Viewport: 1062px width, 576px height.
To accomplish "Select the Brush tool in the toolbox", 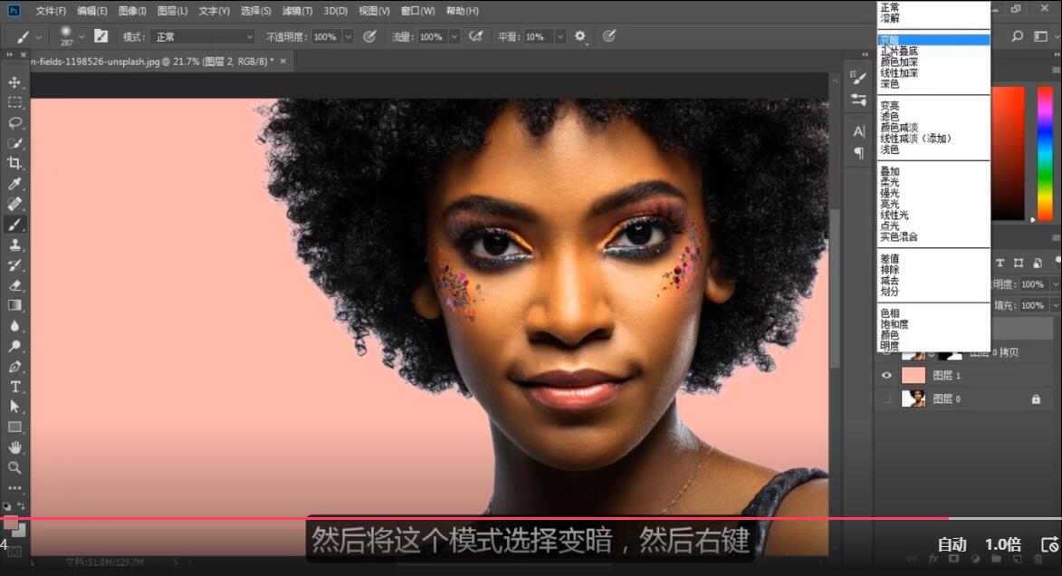I will coord(14,225).
